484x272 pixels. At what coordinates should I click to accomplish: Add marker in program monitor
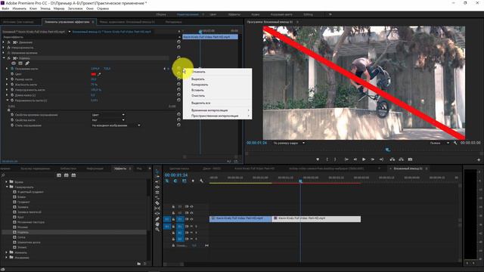(x=318, y=159)
